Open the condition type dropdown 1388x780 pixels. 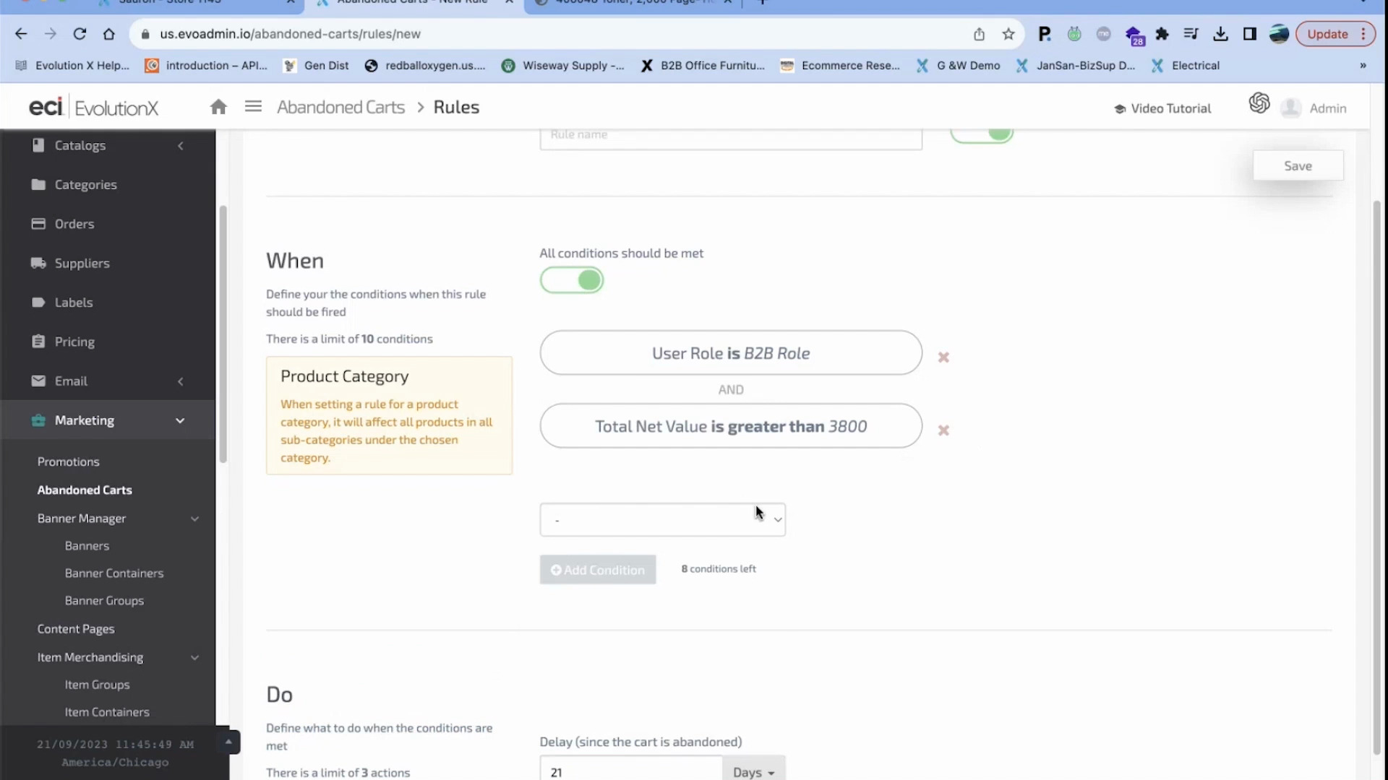coord(662,520)
